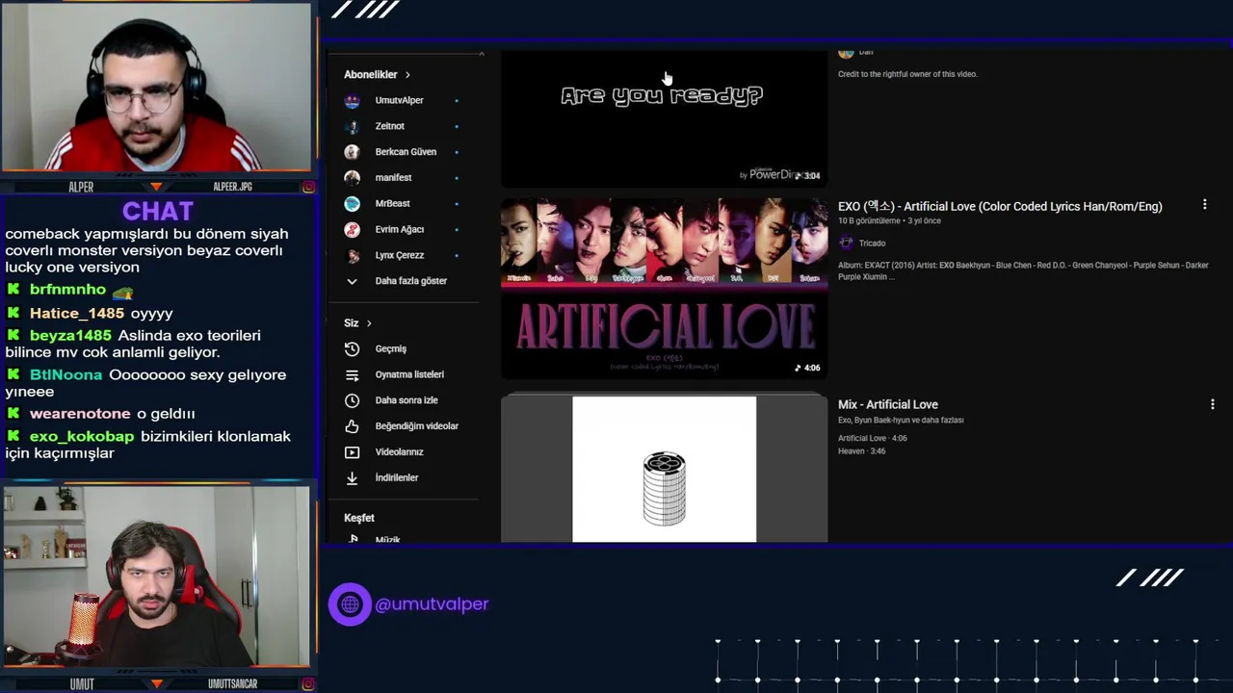This screenshot has height=693, width=1233.
Task: Click the CHAT panel heading
Action: 158,211
